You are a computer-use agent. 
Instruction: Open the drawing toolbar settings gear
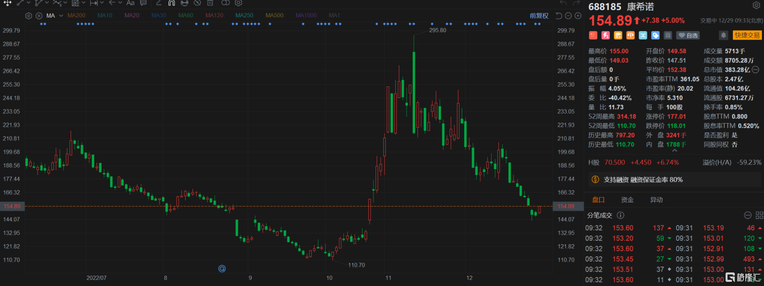point(239,3)
